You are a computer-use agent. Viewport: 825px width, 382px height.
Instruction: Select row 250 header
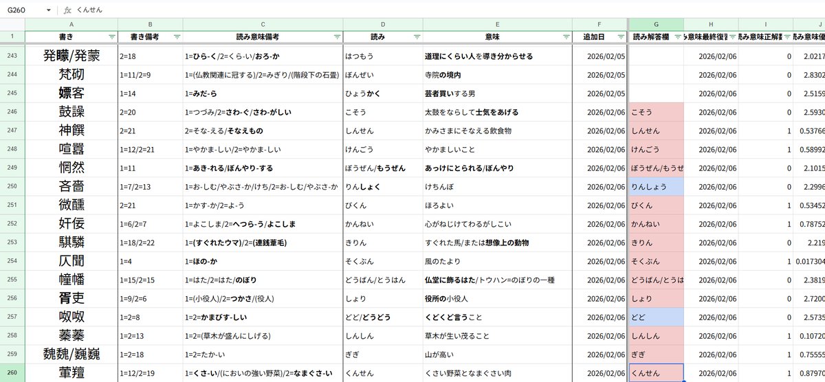12,187
